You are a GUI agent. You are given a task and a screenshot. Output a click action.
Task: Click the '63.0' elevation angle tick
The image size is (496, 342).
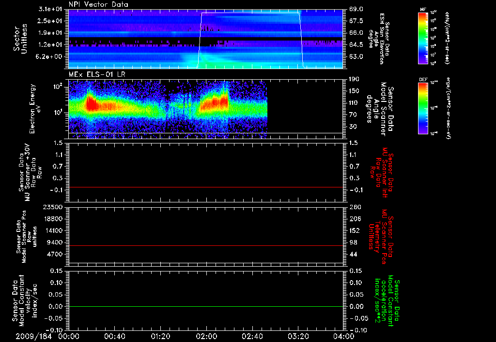[356, 57]
